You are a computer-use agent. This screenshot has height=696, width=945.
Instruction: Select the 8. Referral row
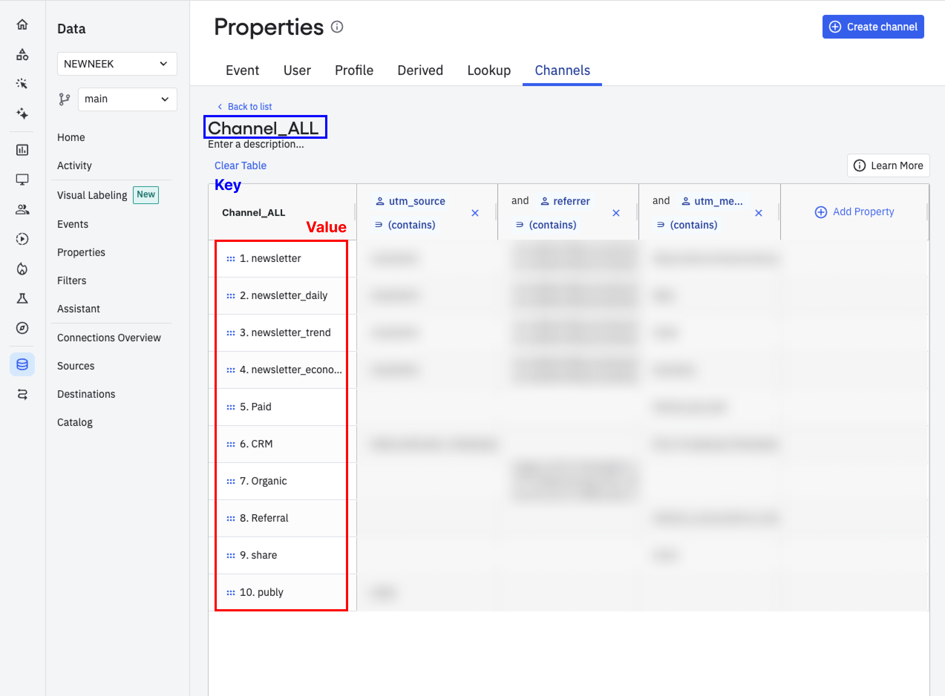[282, 518]
